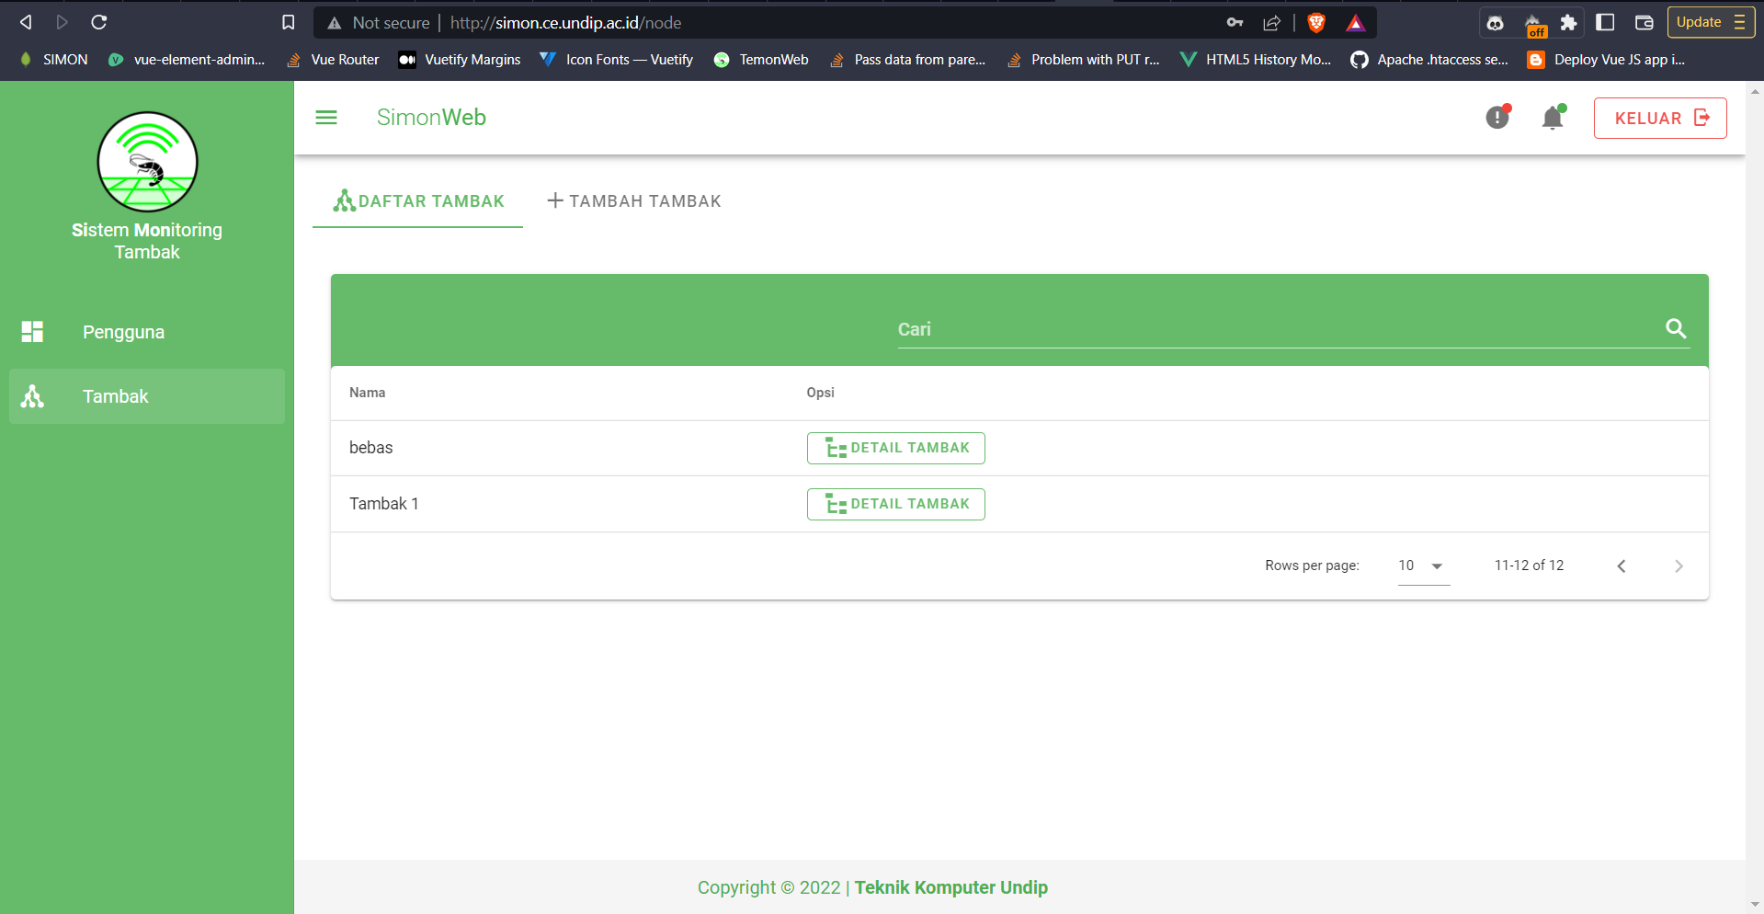Viewport: 1764px width, 914px height.
Task: Open the browser extensions puzzle icon
Action: pyautogui.click(x=1568, y=23)
